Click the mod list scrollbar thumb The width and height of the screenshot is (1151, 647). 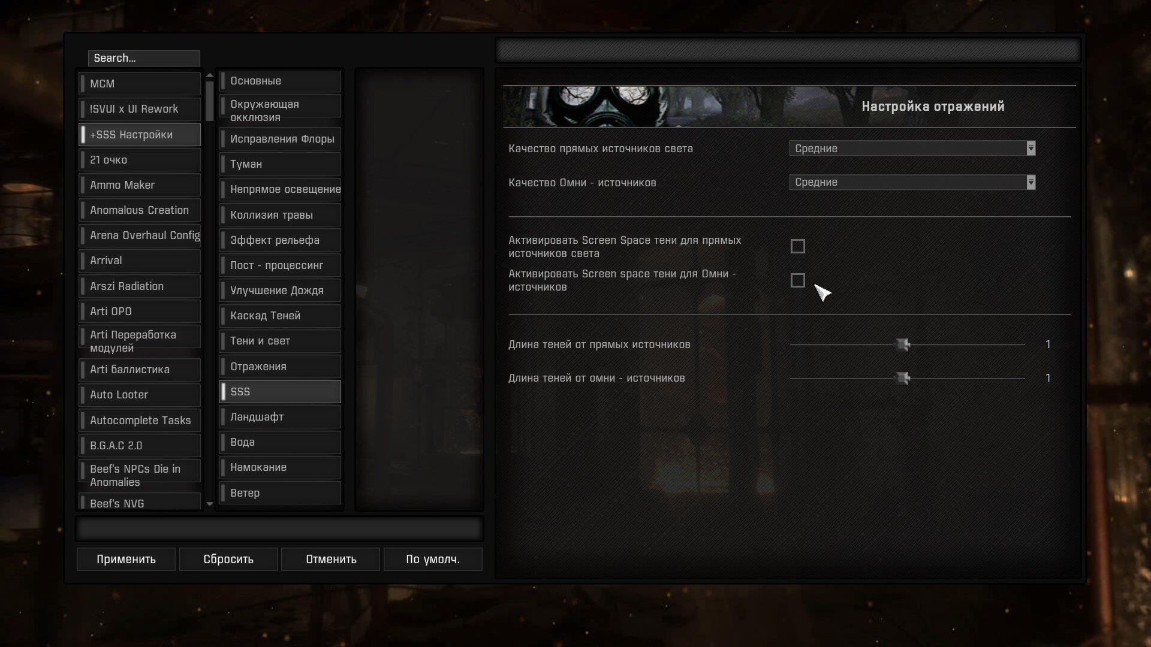tap(210, 101)
